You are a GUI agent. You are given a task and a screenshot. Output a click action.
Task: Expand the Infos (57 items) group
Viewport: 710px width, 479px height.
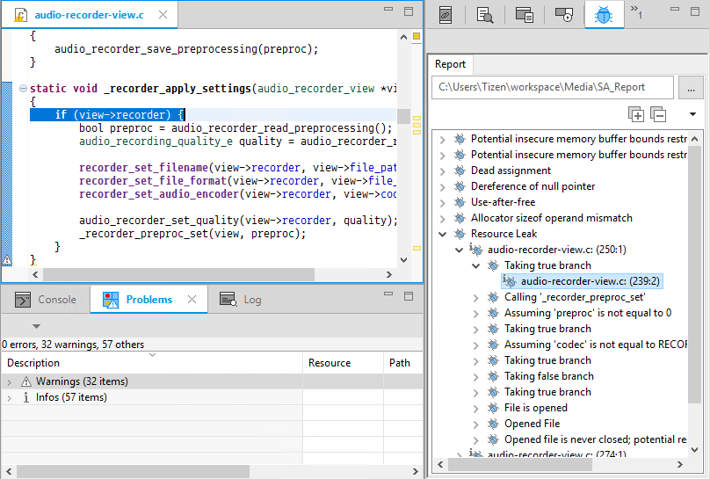[10, 397]
